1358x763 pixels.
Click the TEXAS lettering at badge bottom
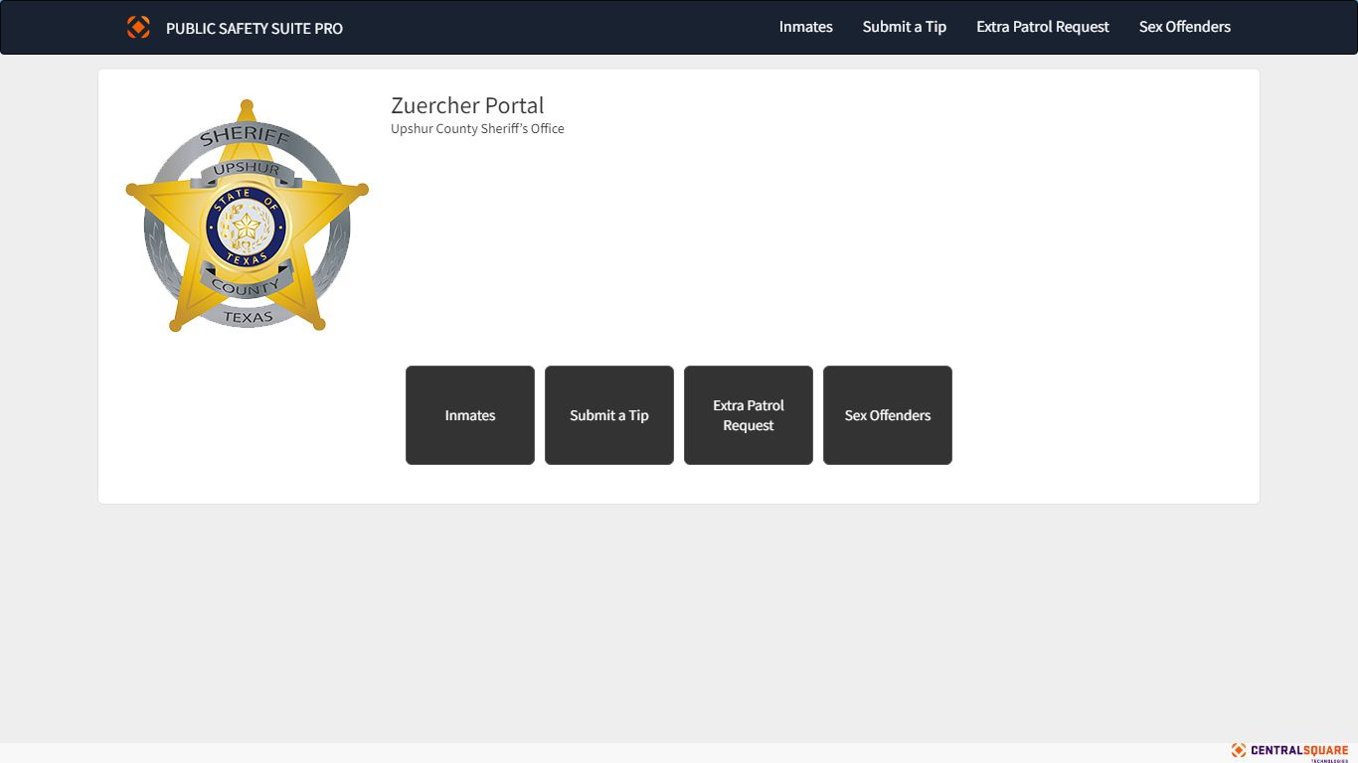coord(248,317)
